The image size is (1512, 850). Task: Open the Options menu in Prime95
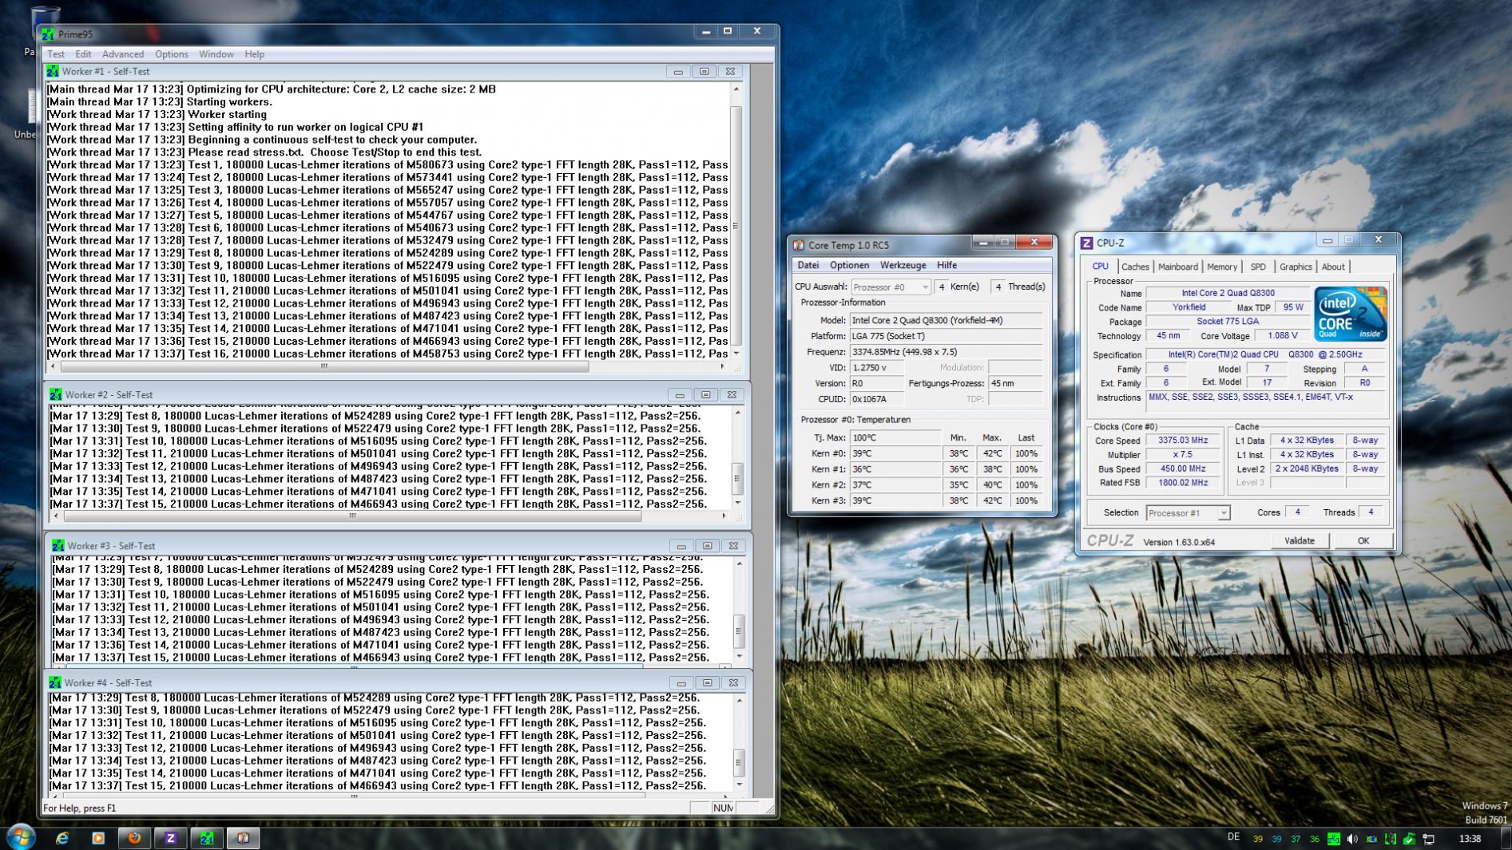tap(172, 54)
